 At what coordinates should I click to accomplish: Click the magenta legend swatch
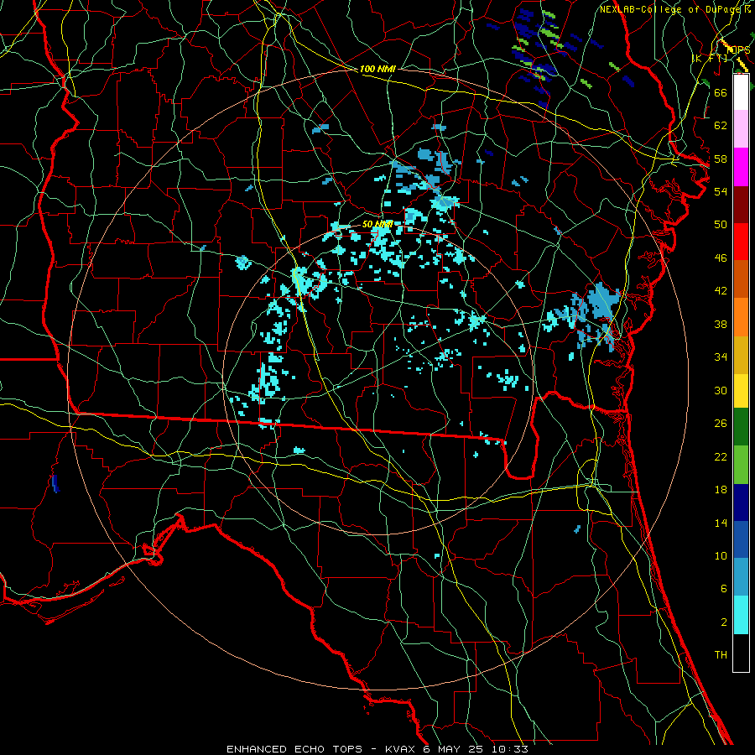coord(741,167)
